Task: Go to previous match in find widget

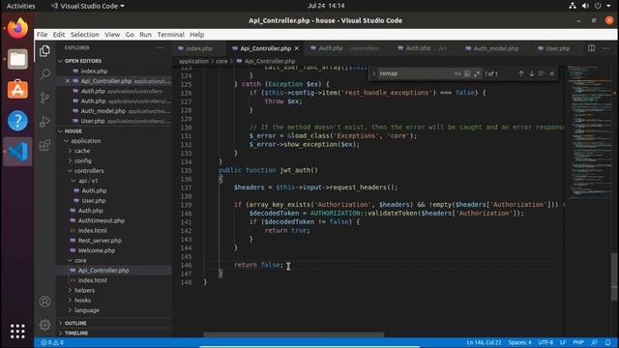Action: pos(521,73)
